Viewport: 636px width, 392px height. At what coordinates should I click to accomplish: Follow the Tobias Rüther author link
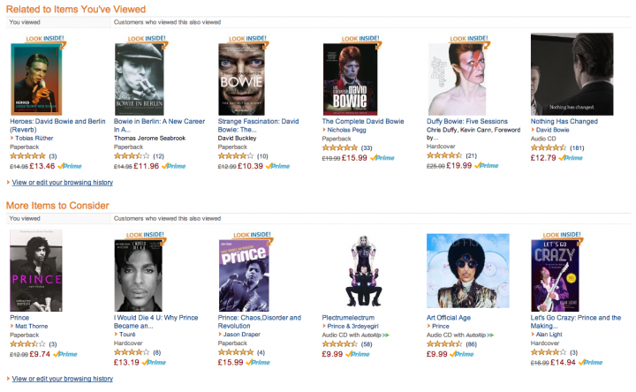(34, 138)
